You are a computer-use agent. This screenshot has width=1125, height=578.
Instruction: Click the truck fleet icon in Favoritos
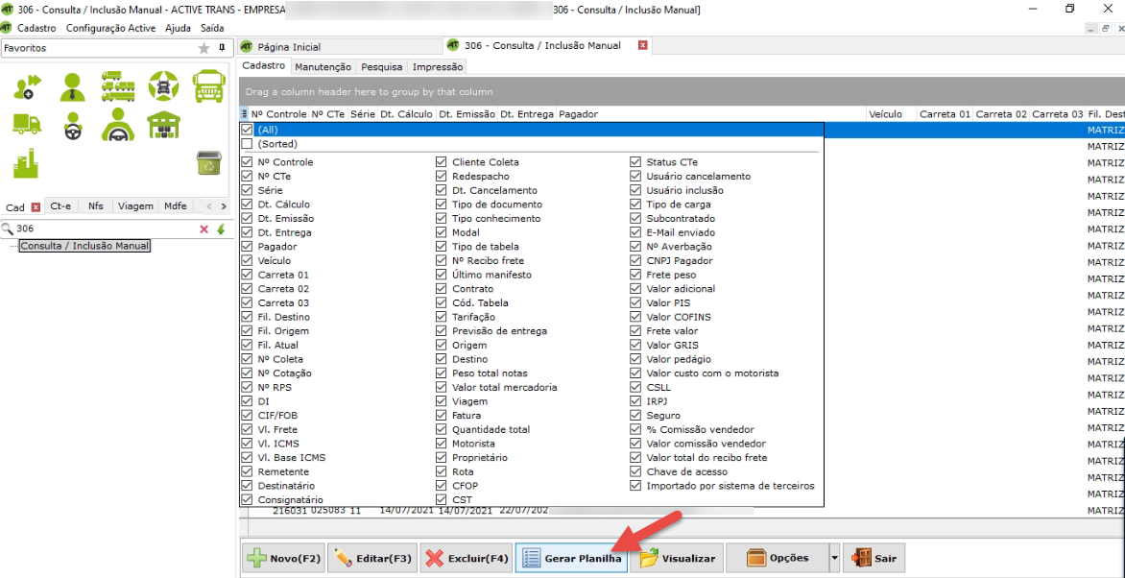(x=118, y=86)
